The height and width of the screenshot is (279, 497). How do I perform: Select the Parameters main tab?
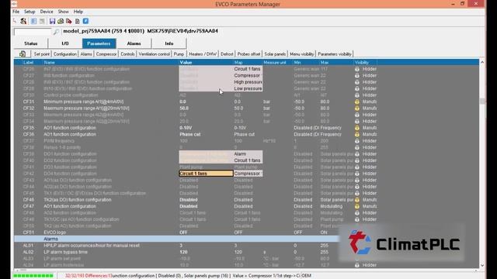tap(99, 43)
